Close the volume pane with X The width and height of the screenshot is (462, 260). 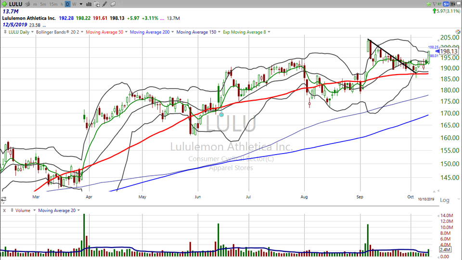coord(4,210)
